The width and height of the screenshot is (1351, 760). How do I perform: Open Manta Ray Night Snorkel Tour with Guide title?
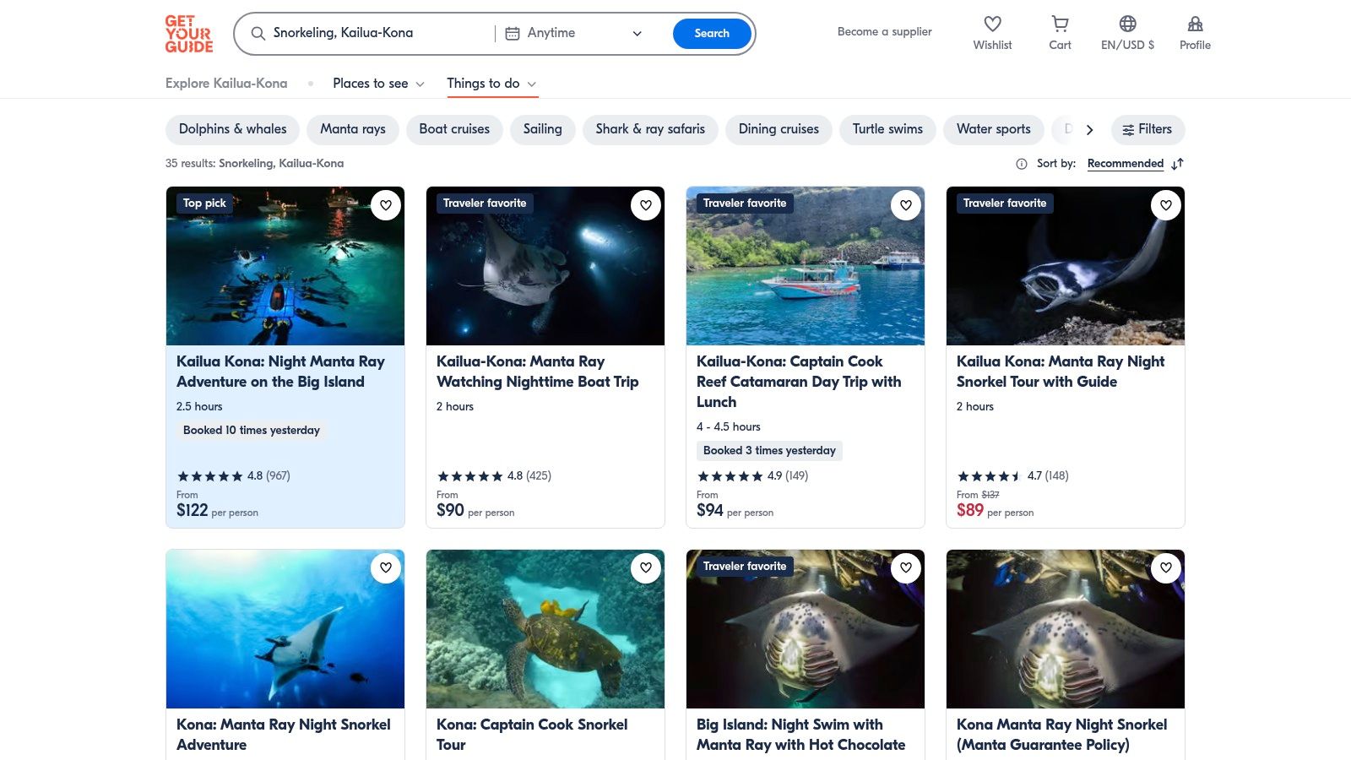[x=1061, y=372]
